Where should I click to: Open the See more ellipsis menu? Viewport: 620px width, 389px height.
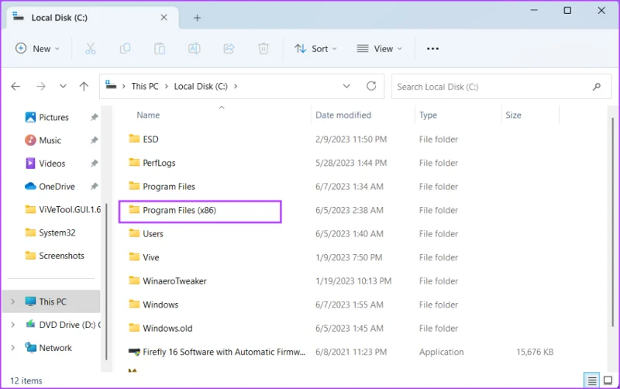[432, 49]
